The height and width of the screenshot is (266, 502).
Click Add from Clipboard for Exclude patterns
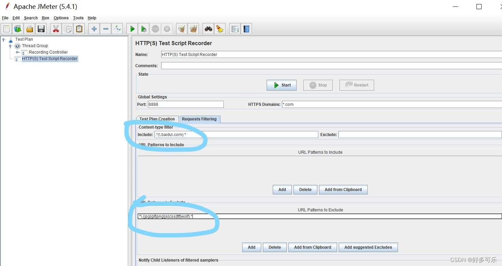(313, 247)
